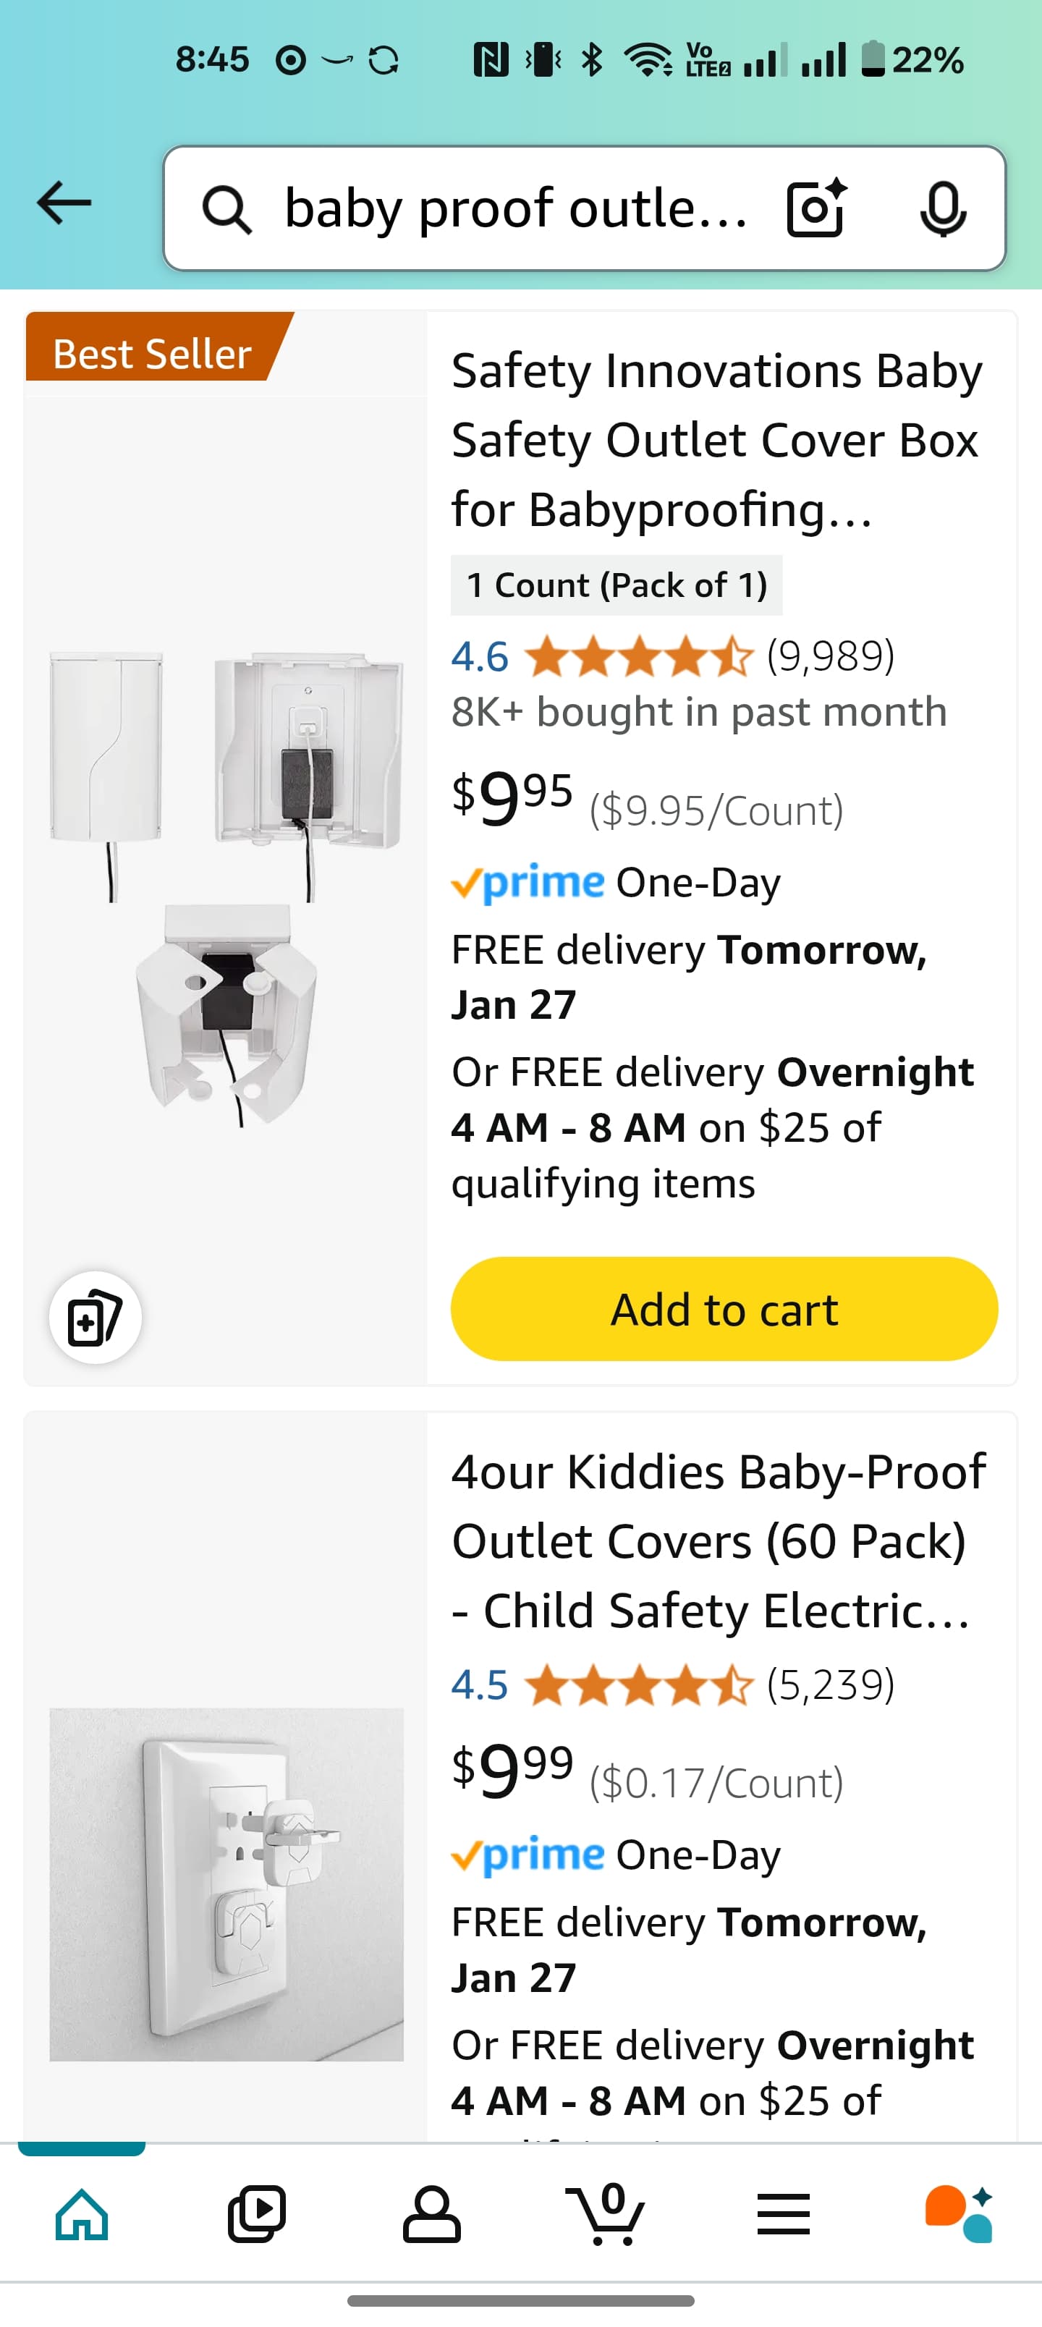This screenshot has height=2327, width=1042.
Task: Tap the camera lens search icon
Action: click(x=816, y=208)
